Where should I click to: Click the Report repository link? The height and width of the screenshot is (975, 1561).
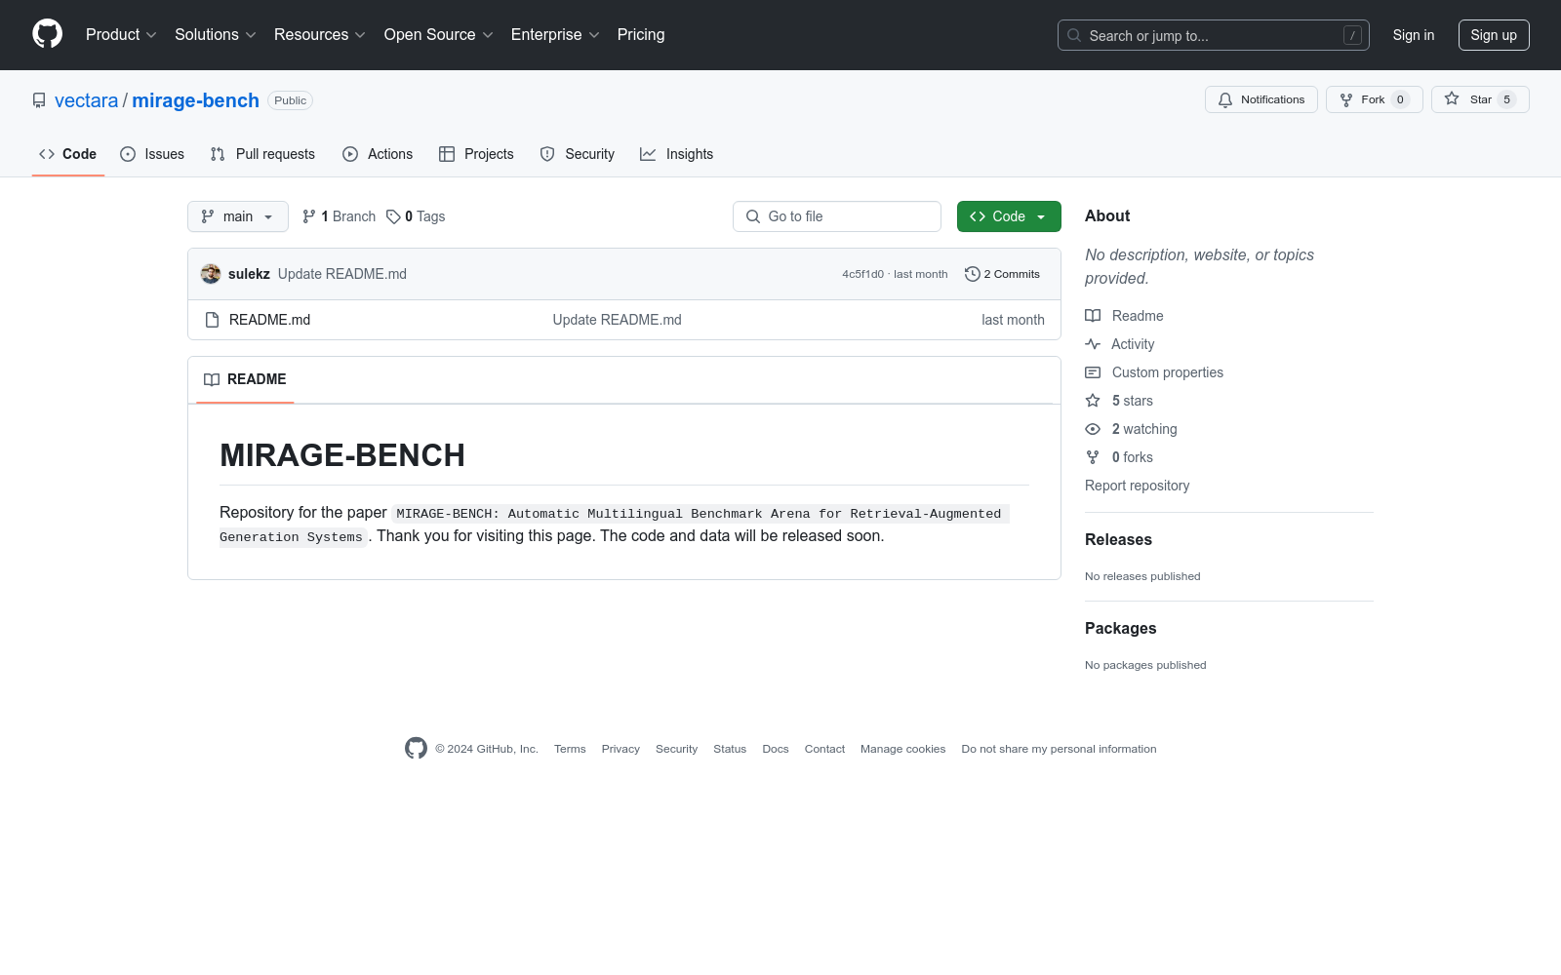[1138, 486]
